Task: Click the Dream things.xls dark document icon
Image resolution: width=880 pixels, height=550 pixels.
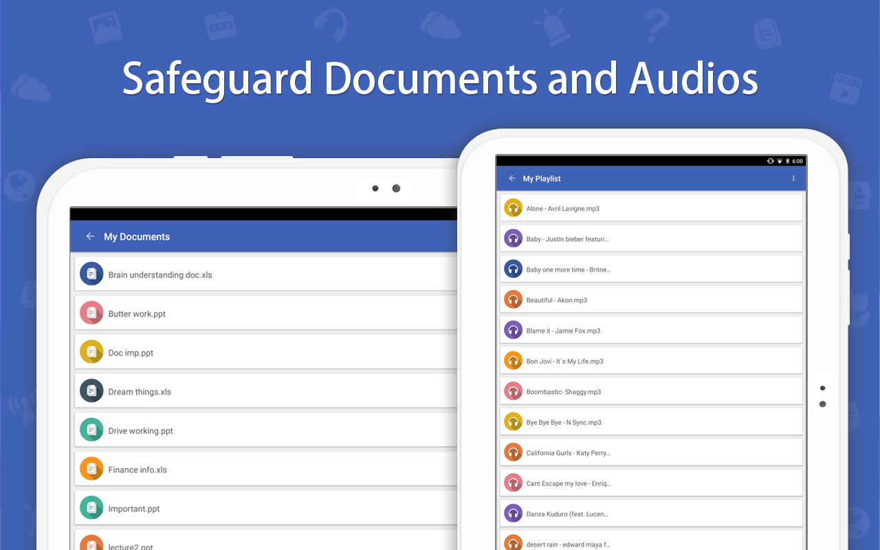Action: tap(91, 392)
